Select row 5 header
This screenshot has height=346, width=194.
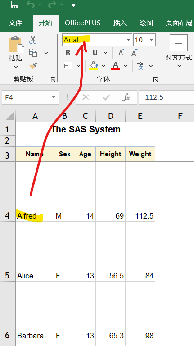pos(8,251)
